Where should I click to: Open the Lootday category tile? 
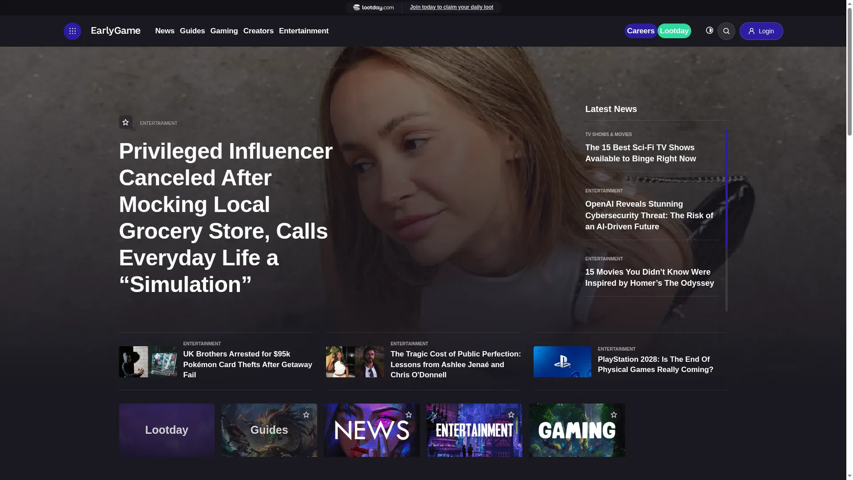pyautogui.click(x=167, y=430)
